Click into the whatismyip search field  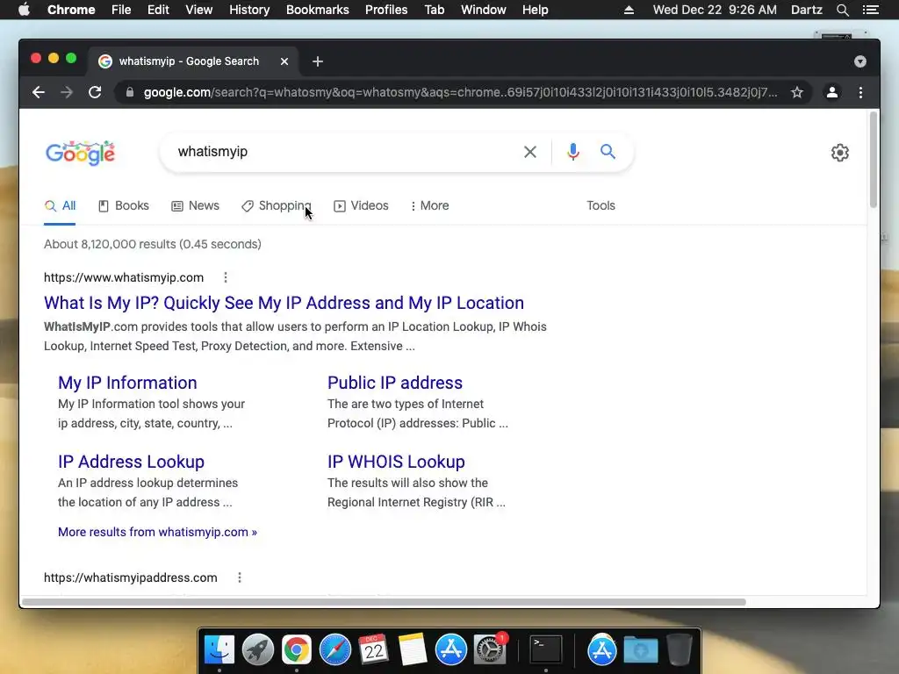[344, 152]
